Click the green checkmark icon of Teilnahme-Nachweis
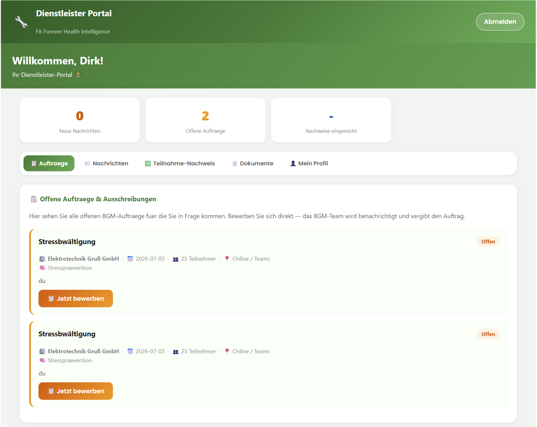 point(148,163)
